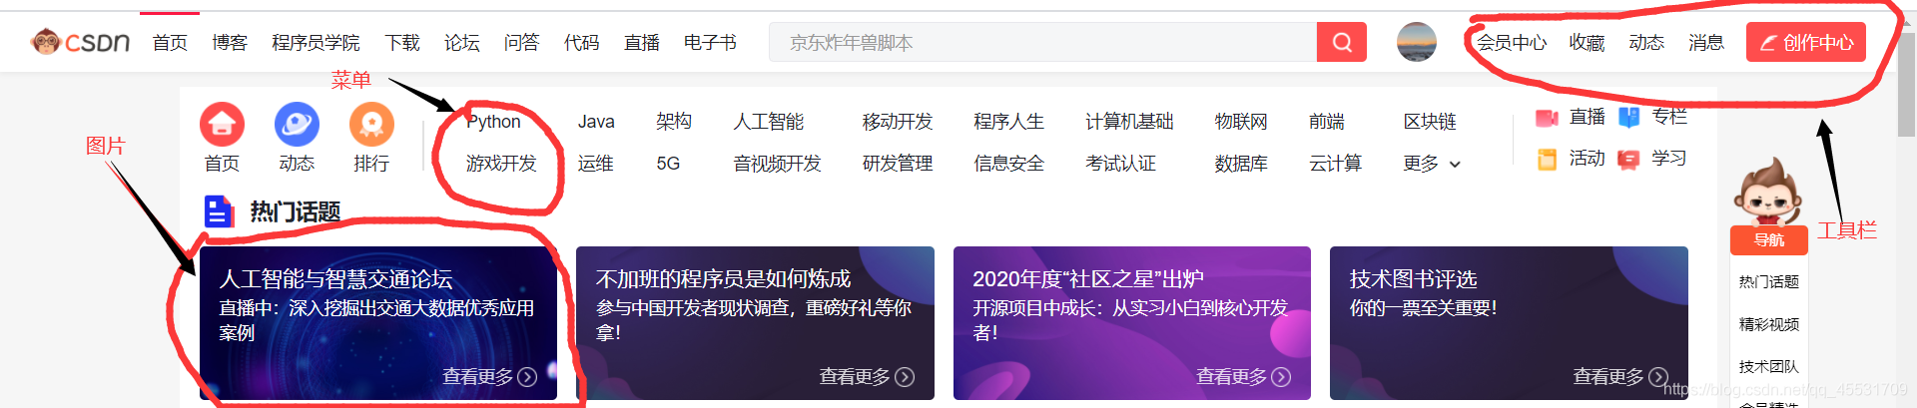Open 代码 in top navigation
The height and width of the screenshot is (408, 1917).
pos(582,43)
